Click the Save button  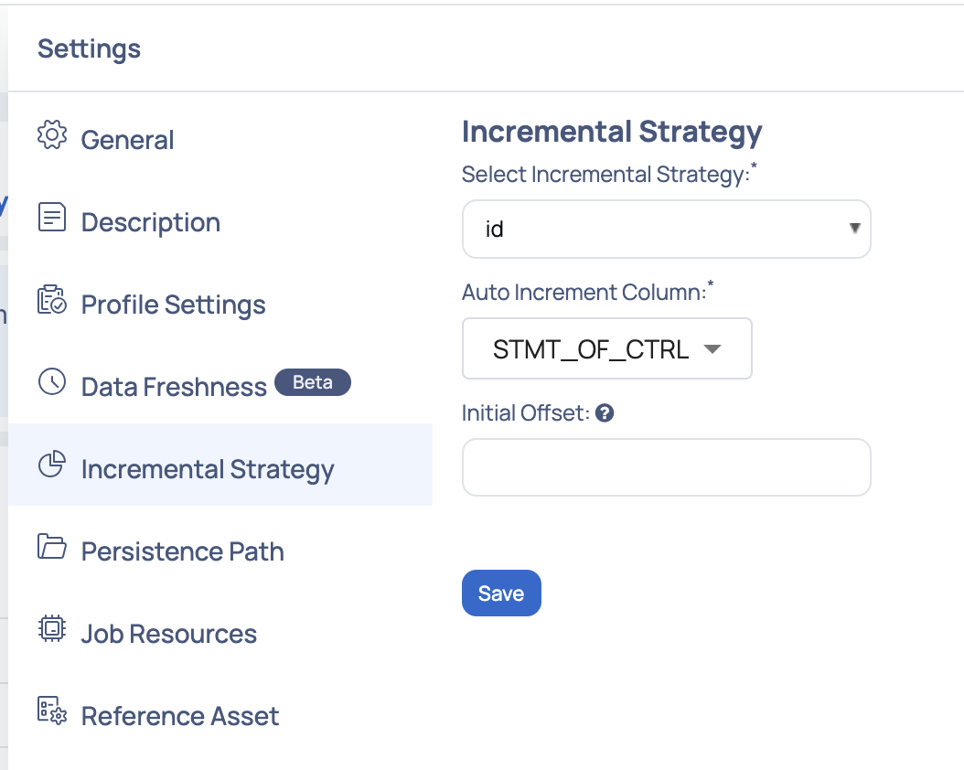pyautogui.click(x=501, y=593)
